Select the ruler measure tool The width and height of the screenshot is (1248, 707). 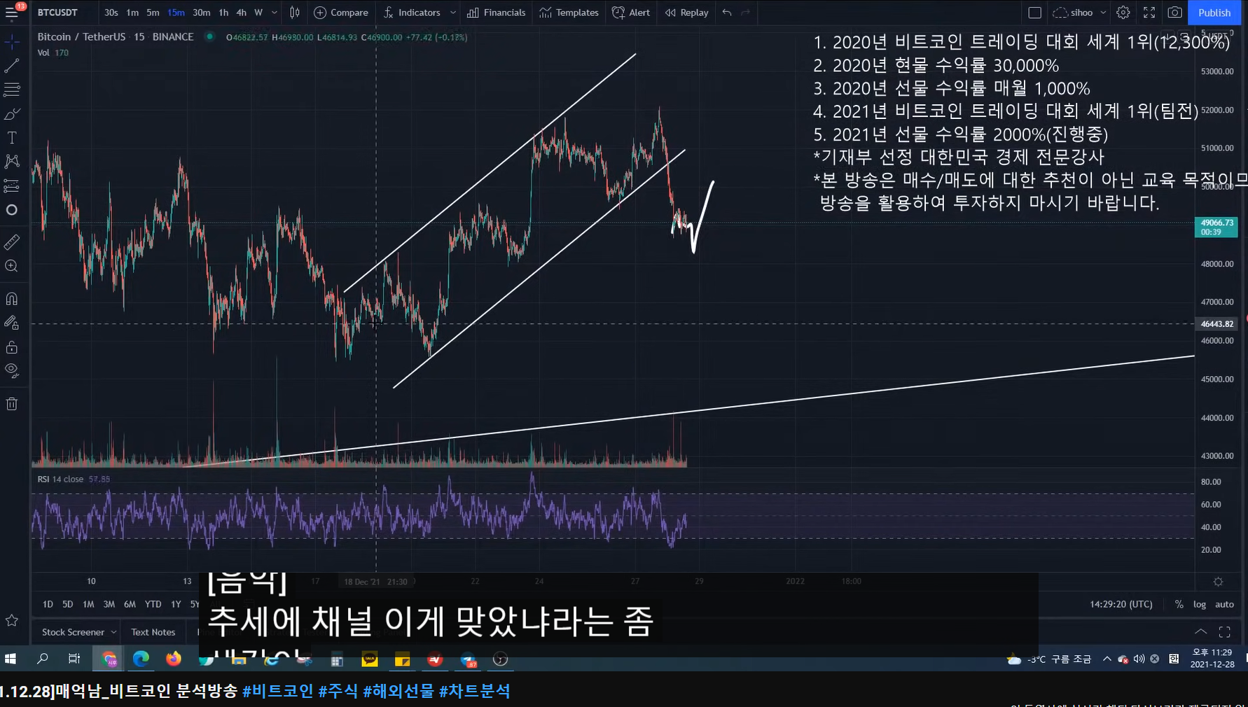click(x=12, y=242)
